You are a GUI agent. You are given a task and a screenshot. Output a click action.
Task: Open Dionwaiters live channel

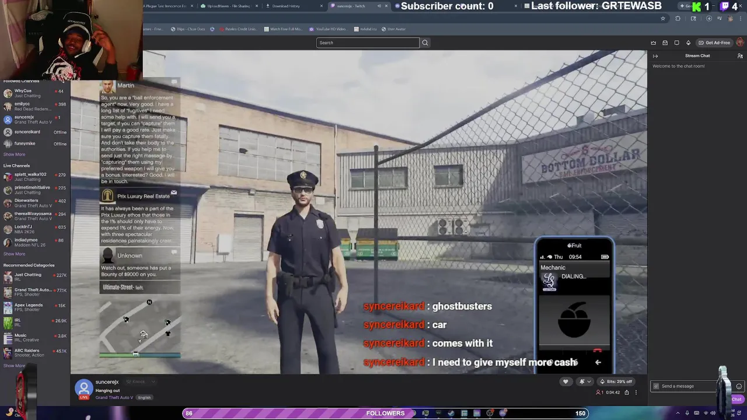coord(34,203)
